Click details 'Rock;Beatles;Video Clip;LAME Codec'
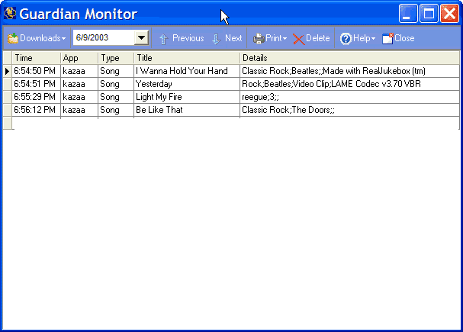Screen dimensions: 463x332 349,84
